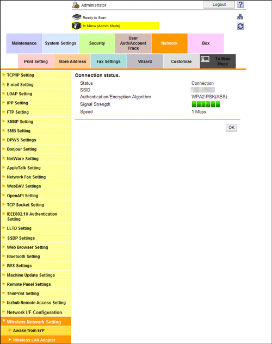The image size is (272, 344).
Task: Open the Wizard tab
Action: coord(145,61)
